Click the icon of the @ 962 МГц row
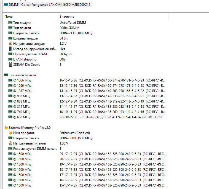 [10, 96]
